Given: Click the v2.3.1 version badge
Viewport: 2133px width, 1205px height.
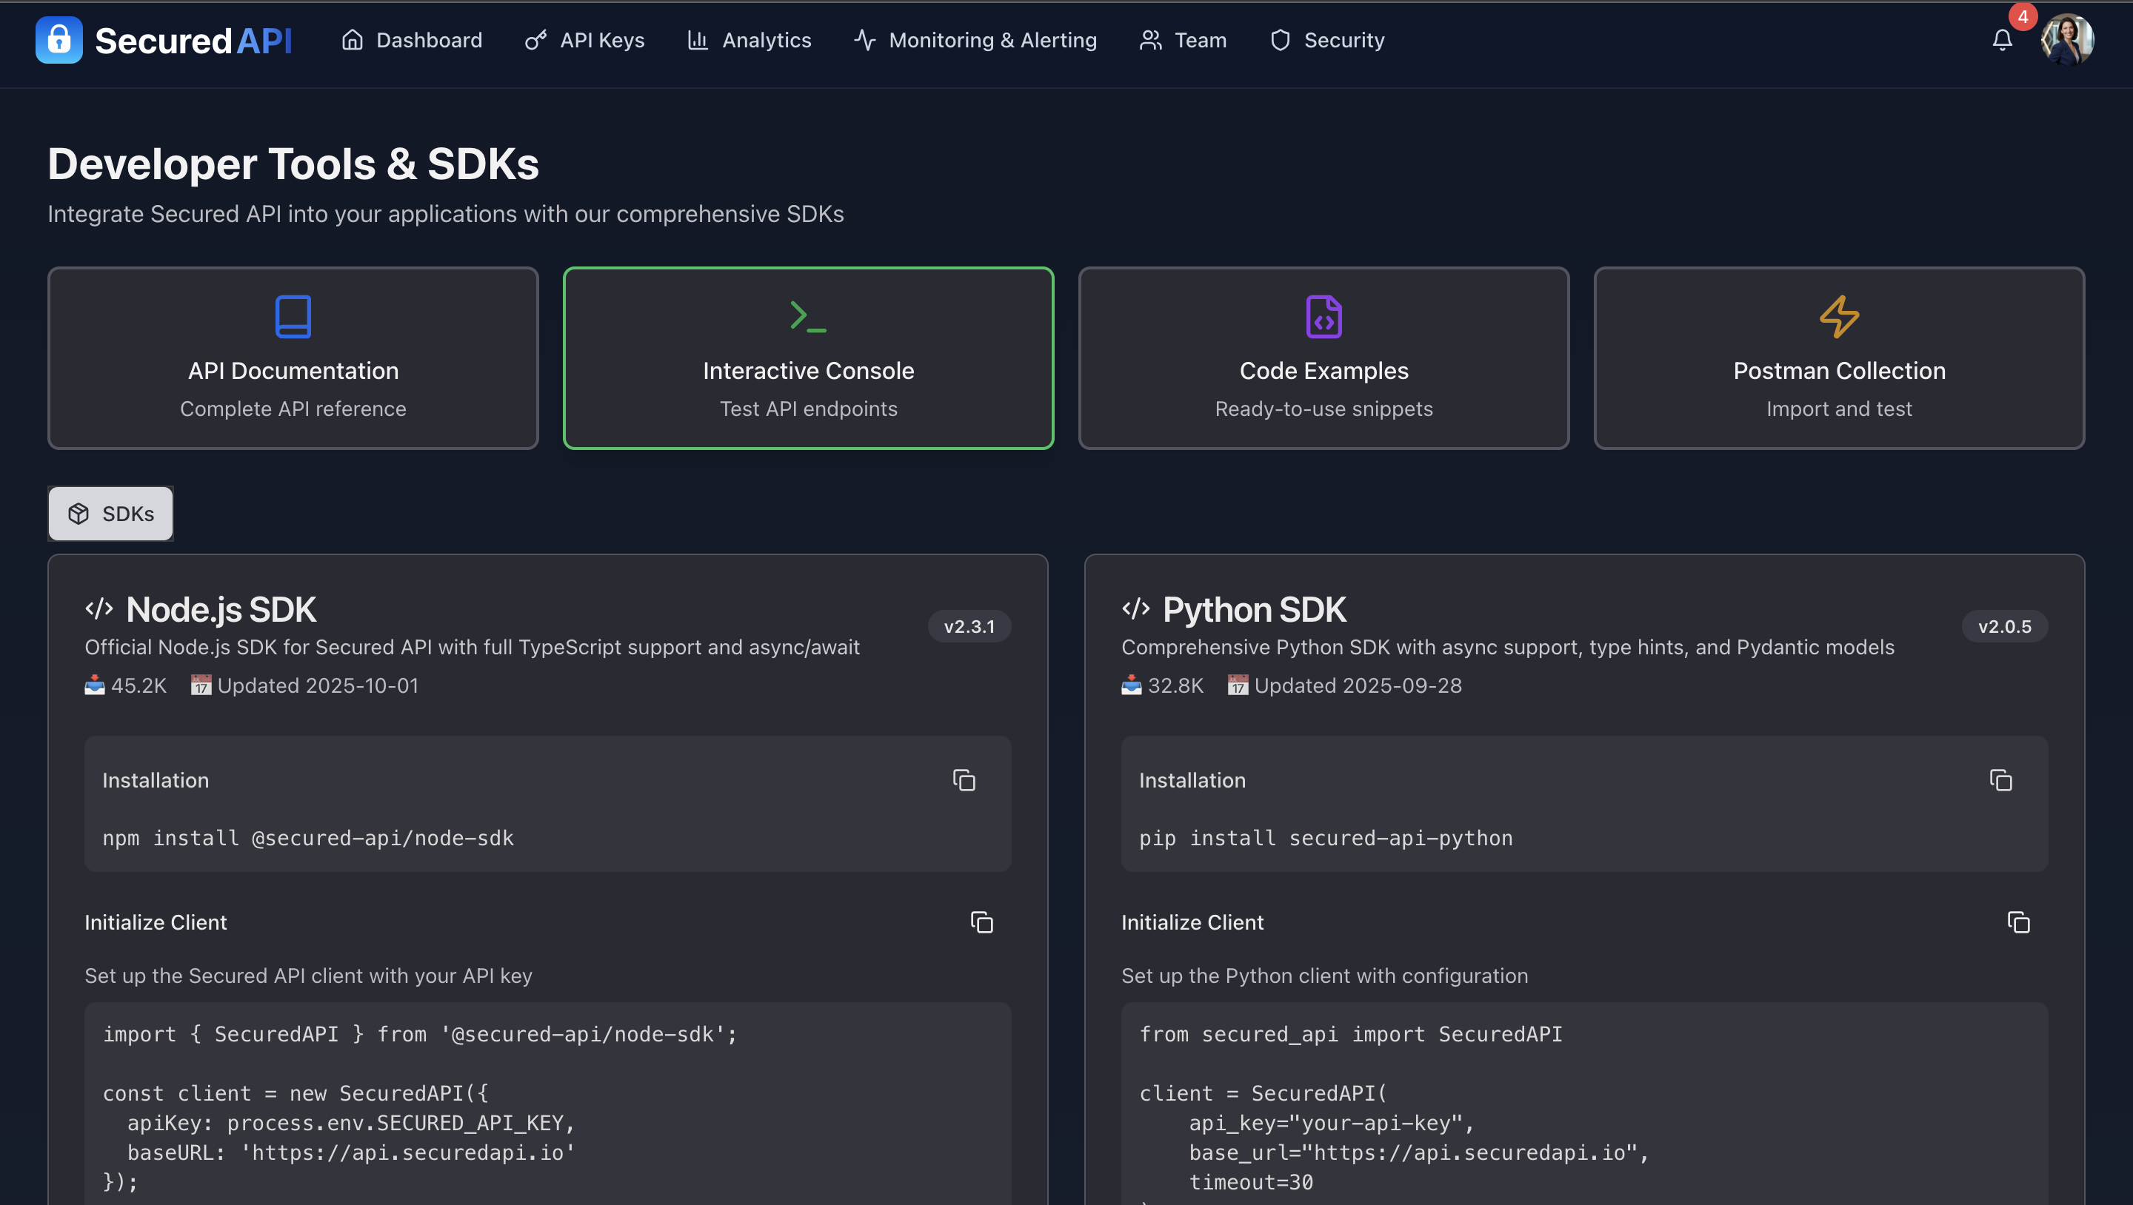Looking at the screenshot, I should pos(969,626).
